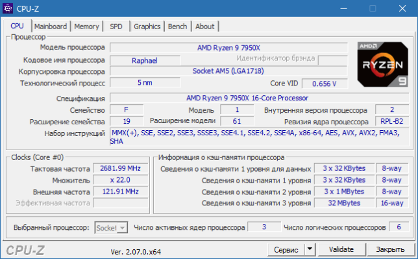Click the revision value RPL-B2
The image size is (418, 259).
coord(392,121)
